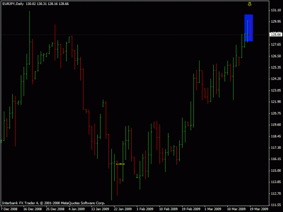Click the 19 Feb 2009 date label
Screen dimensions: 283x212
click(x=191, y=209)
